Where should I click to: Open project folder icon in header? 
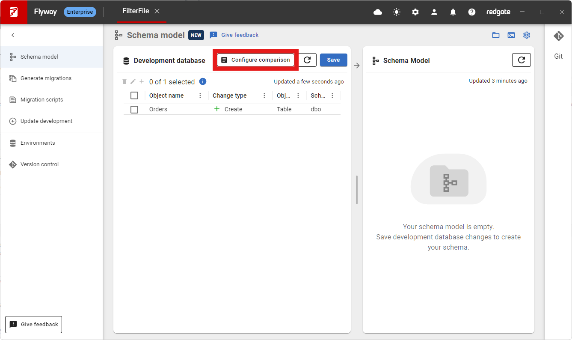[x=496, y=35]
